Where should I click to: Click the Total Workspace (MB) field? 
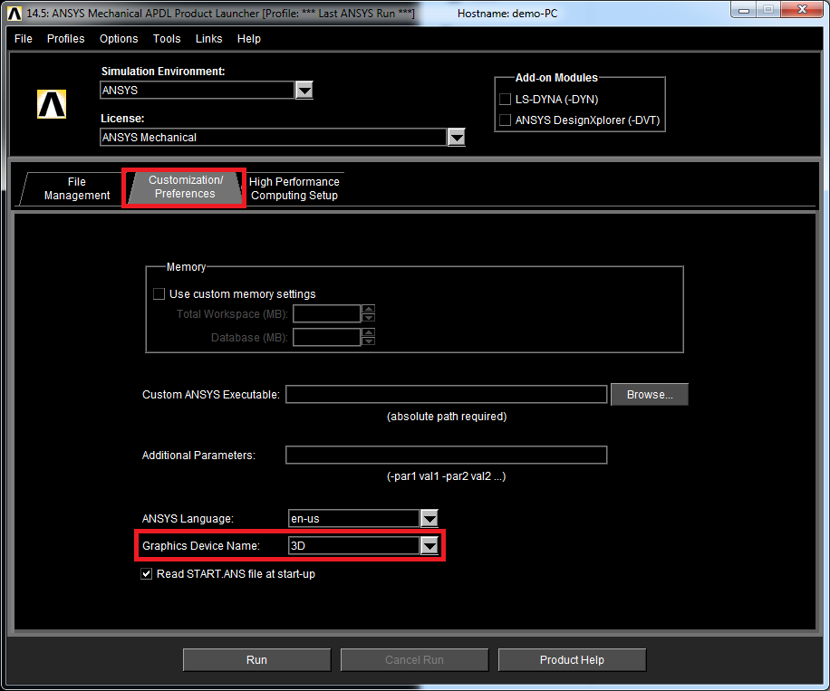(326, 313)
